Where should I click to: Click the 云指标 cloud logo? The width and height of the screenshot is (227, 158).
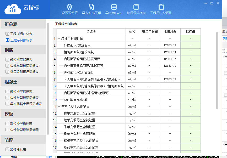13,9
